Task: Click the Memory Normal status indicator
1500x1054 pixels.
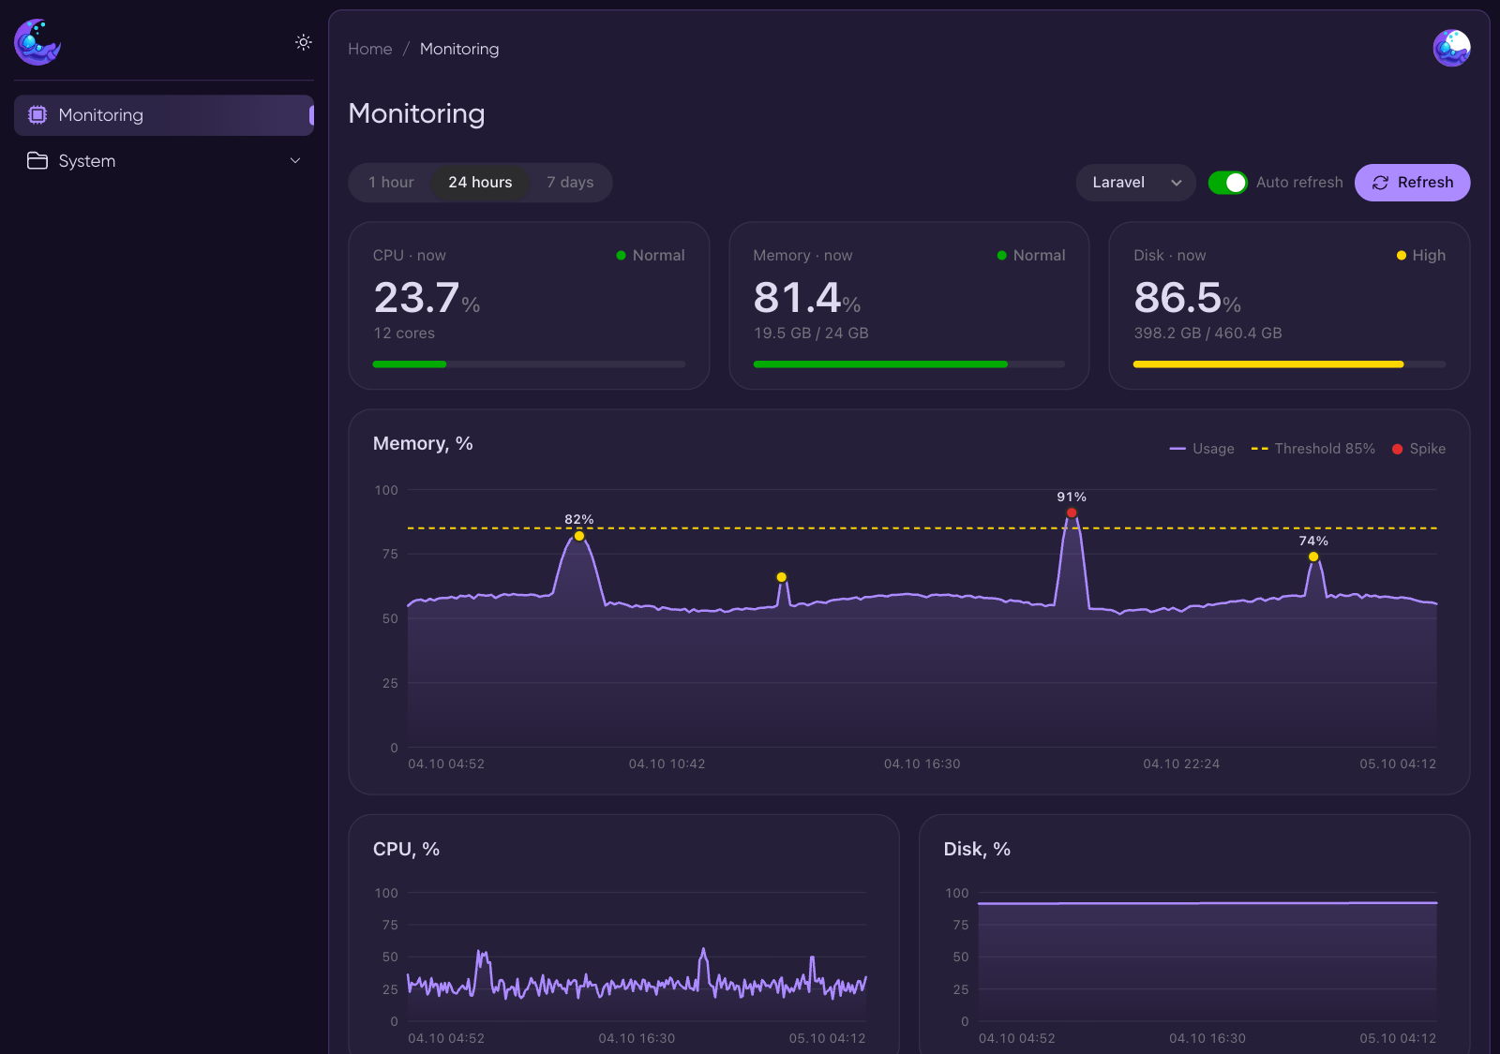Action: point(1030,256)
